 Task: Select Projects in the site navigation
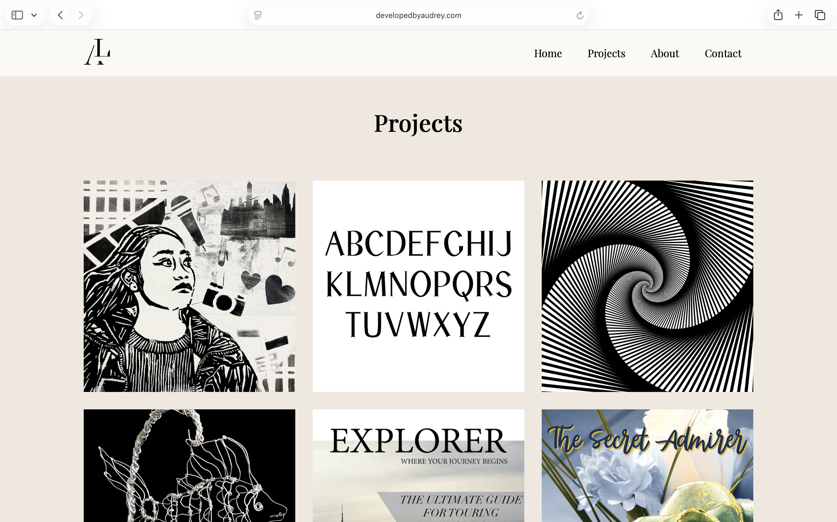606,53
